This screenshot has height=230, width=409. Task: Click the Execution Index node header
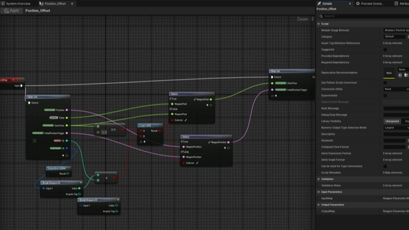point(58,168)
